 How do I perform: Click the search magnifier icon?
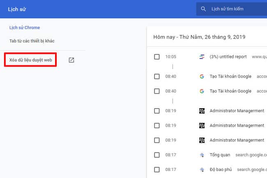click(x=203, y=9)
